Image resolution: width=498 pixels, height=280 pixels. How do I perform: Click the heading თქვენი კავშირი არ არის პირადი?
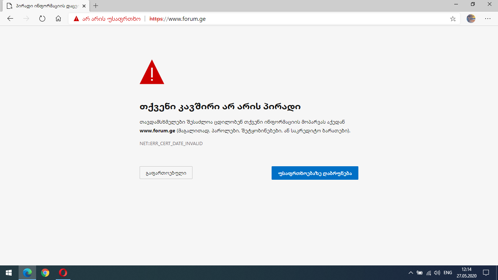[220, 107]
